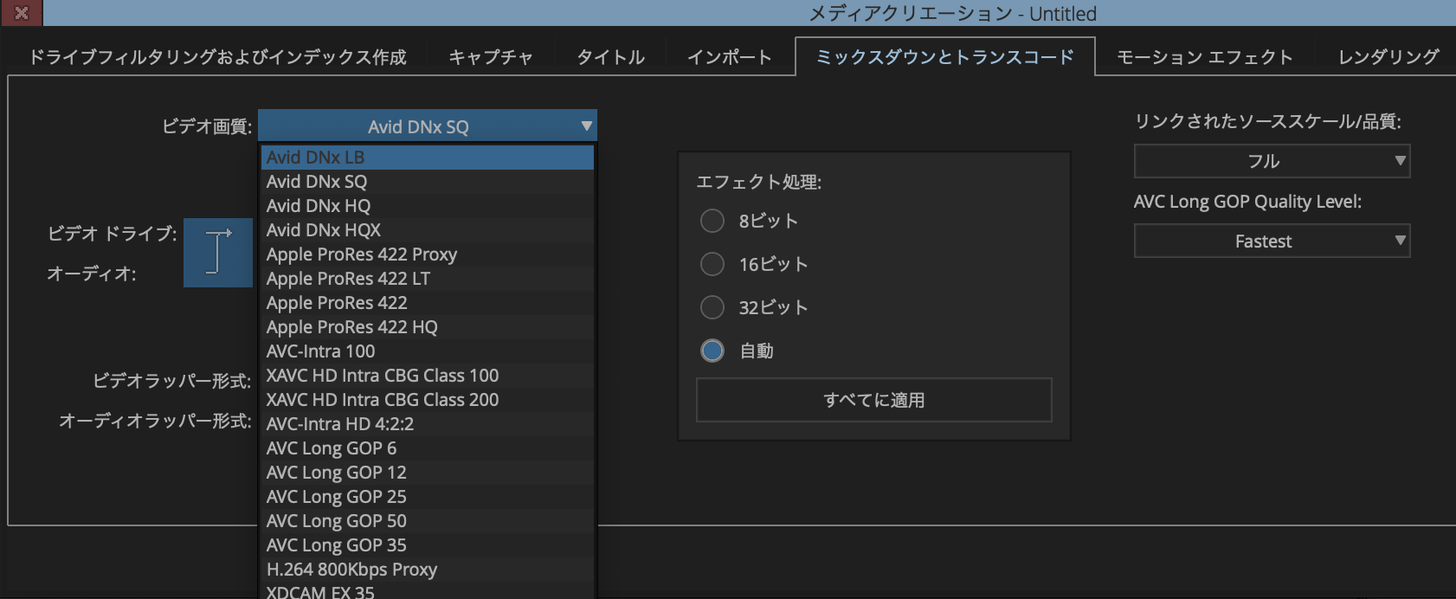Go to the インポート tab
Image resolution: width=1456 pixels, height=599 pixels.
(x=729, y=57)
